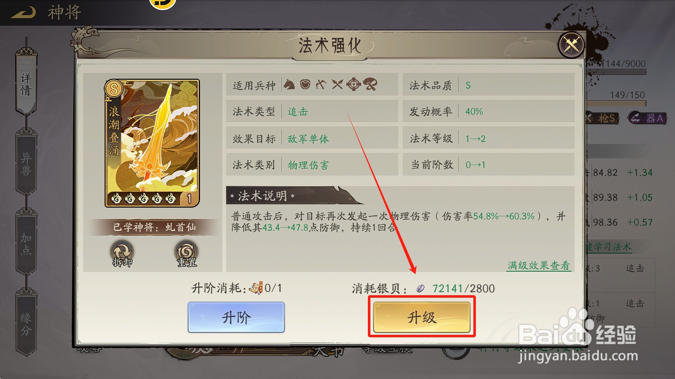This screenshot has height=379, width=675.
Task: Click the 枪S weapon badge
Action: [x=603, y=118]
